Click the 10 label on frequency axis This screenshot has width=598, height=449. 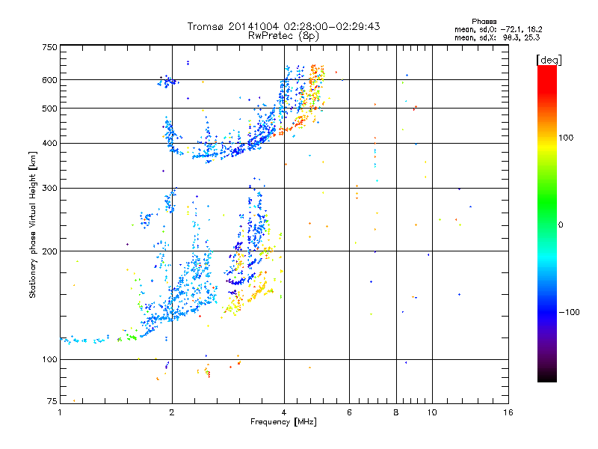(432, 412)
